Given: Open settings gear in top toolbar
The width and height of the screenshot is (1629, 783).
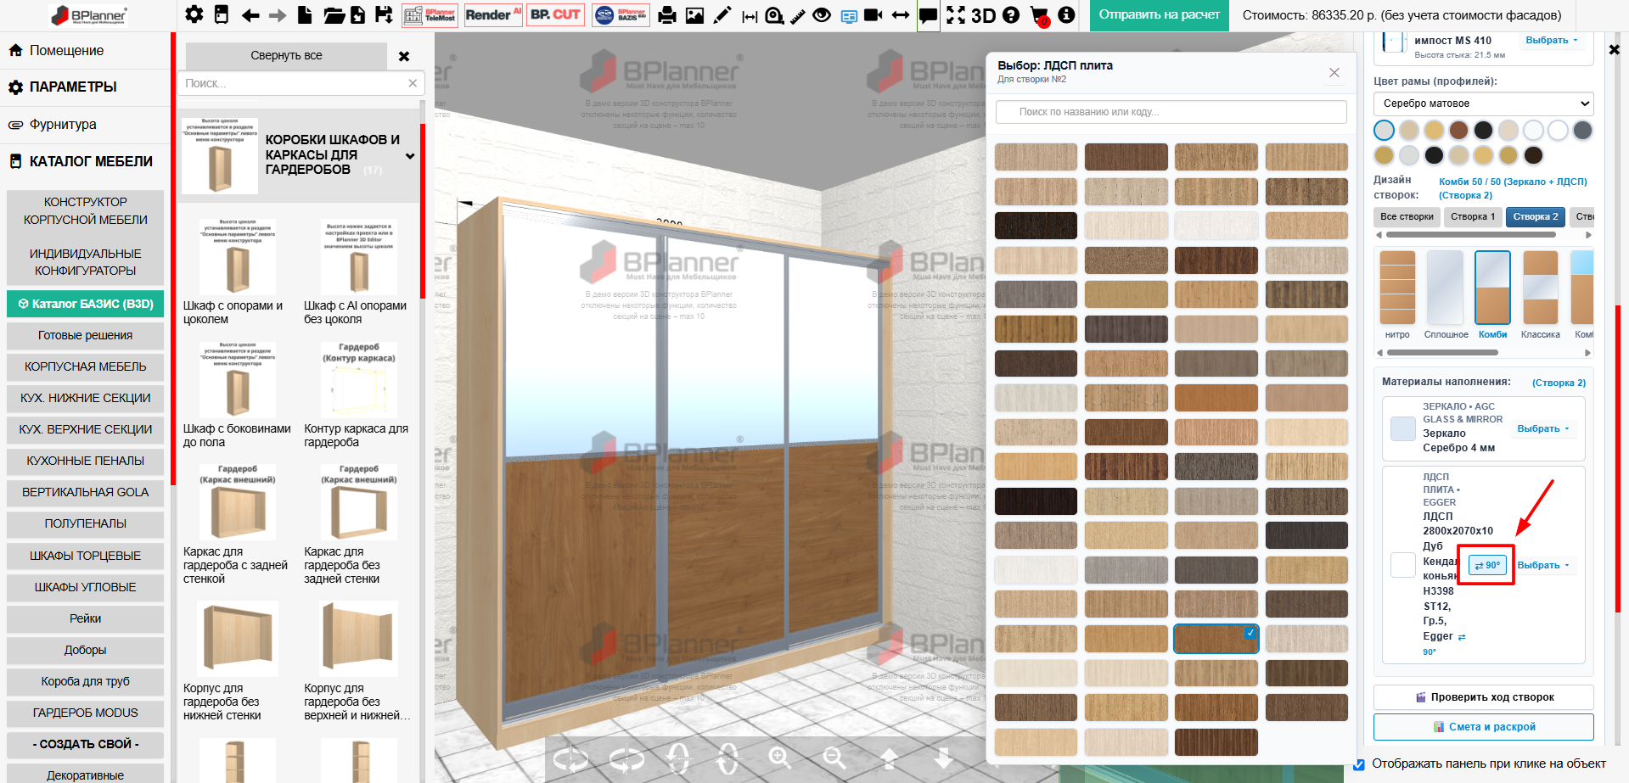Looking at the screenshot, I should [194, 14].
